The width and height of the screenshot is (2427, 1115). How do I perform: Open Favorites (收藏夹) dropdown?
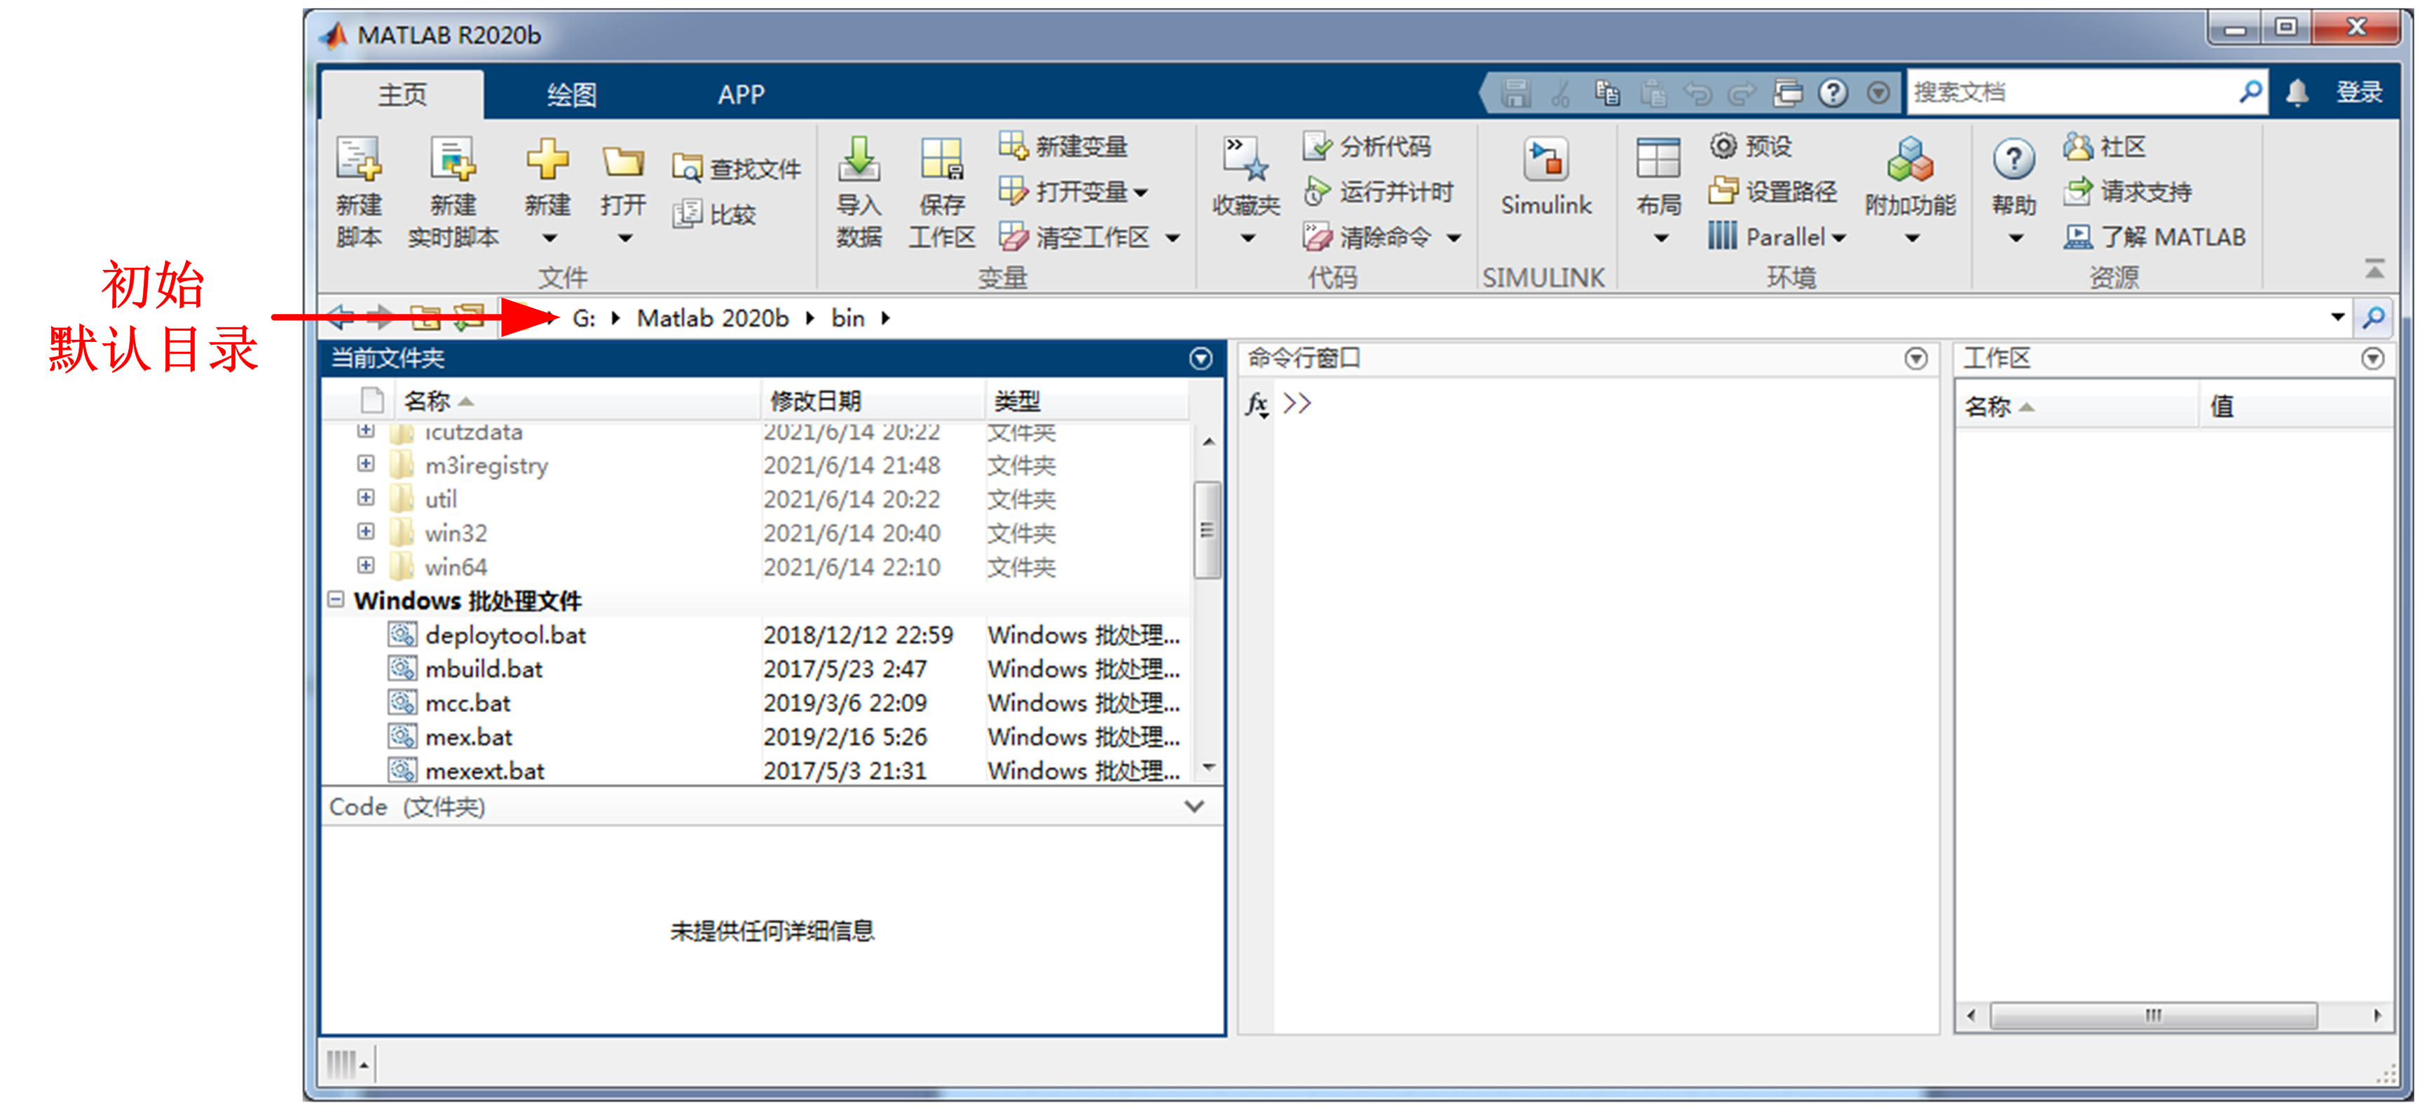tap(1247, 238)
